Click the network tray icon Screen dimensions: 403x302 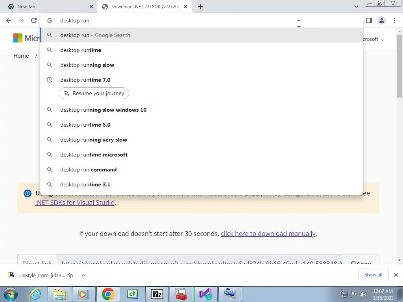pos(344,295)
